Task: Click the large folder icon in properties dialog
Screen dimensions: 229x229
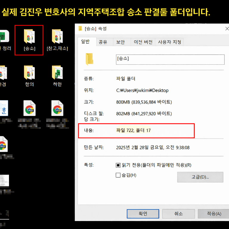Action: pos(90,59)
